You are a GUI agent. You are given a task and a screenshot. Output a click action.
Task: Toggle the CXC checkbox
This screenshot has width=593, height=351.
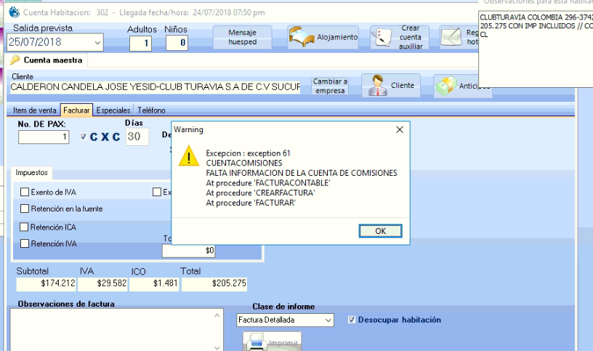(83, 137)
